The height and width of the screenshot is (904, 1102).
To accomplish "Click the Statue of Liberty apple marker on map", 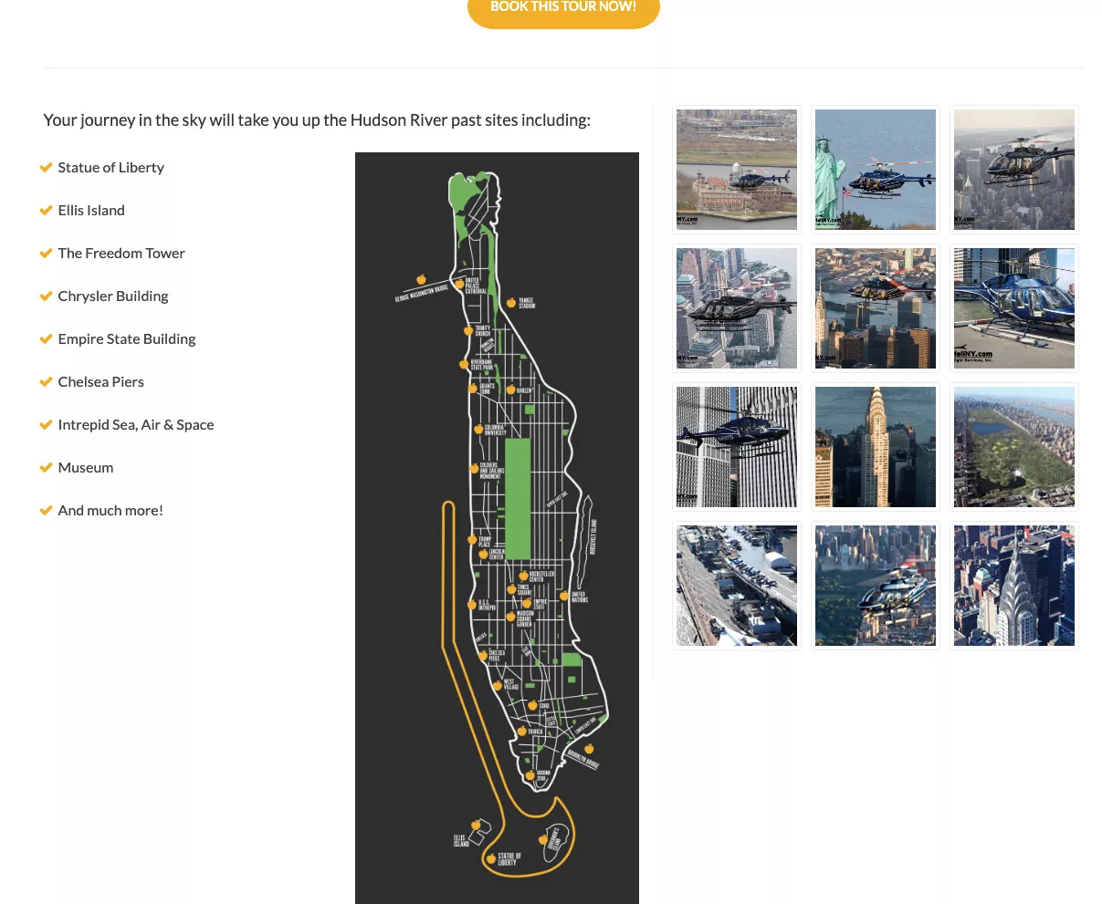I will [491, 858].
